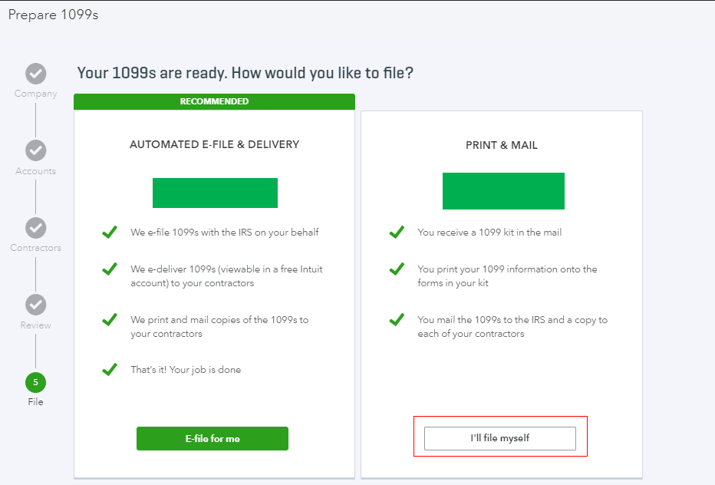
Task: Open the Contractors step label
Action: (x=35, y=248)
